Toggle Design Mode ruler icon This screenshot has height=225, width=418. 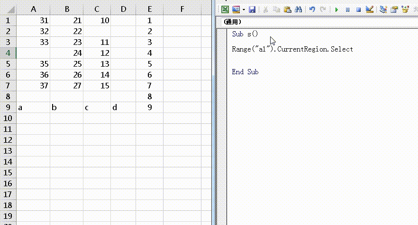click(x=370, y=9)
